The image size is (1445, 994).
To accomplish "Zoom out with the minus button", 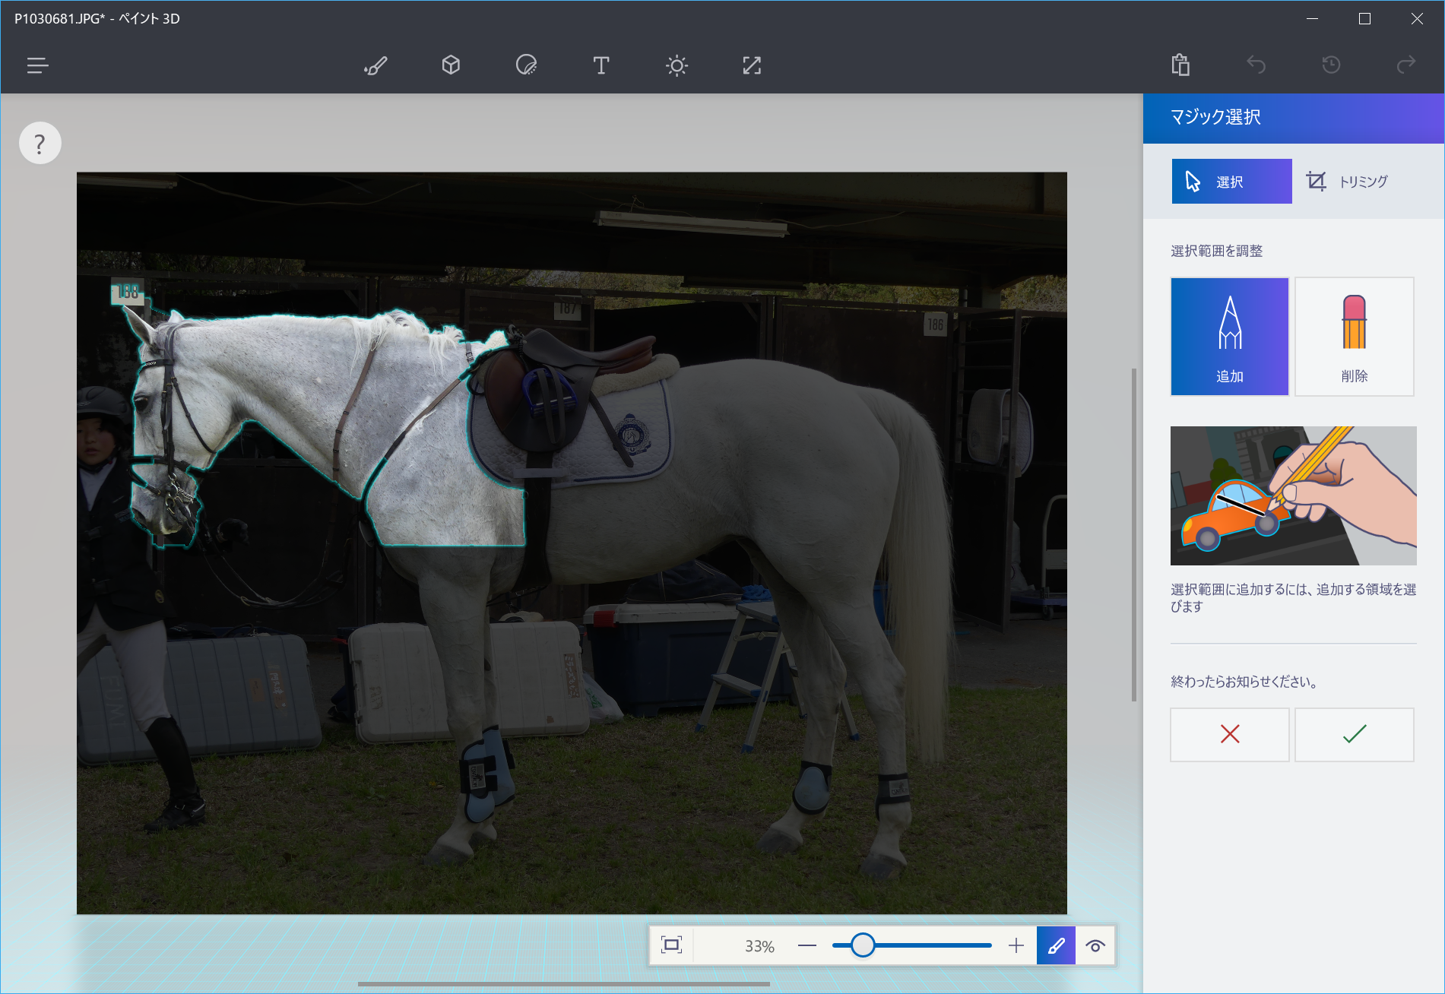I will coord(807,945).
